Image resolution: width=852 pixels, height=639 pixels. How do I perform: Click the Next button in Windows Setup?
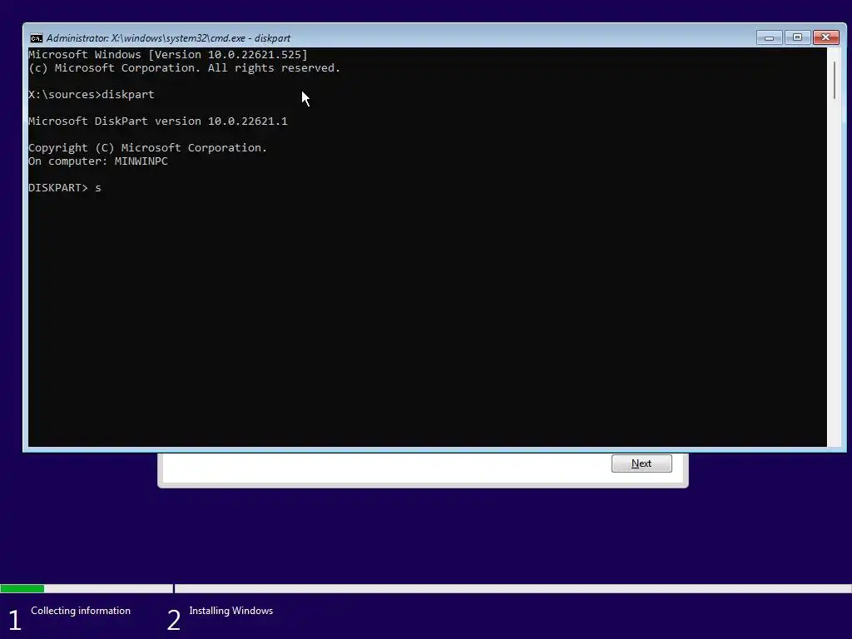[641, 463]
